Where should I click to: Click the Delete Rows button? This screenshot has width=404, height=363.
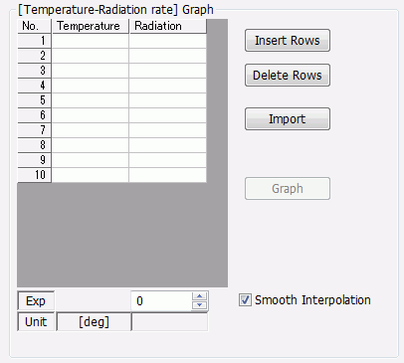tap(288, 76)
